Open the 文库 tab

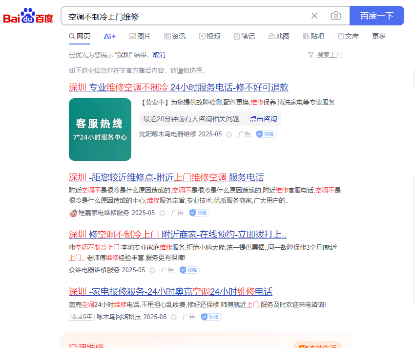[348, 36]
